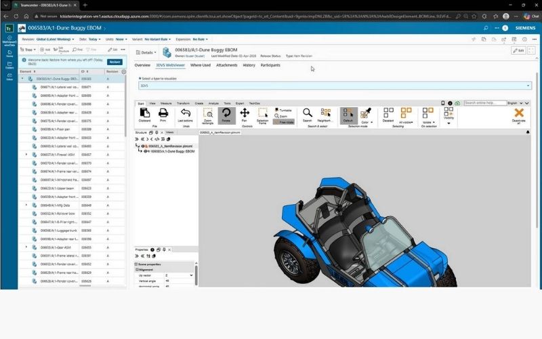The image size is (542, 339).
Task: Toggle Free rotate mode
Action: pos(284,122)
